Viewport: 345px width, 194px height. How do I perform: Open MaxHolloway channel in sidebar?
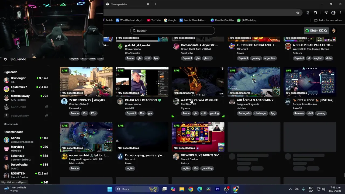[26, 98]
